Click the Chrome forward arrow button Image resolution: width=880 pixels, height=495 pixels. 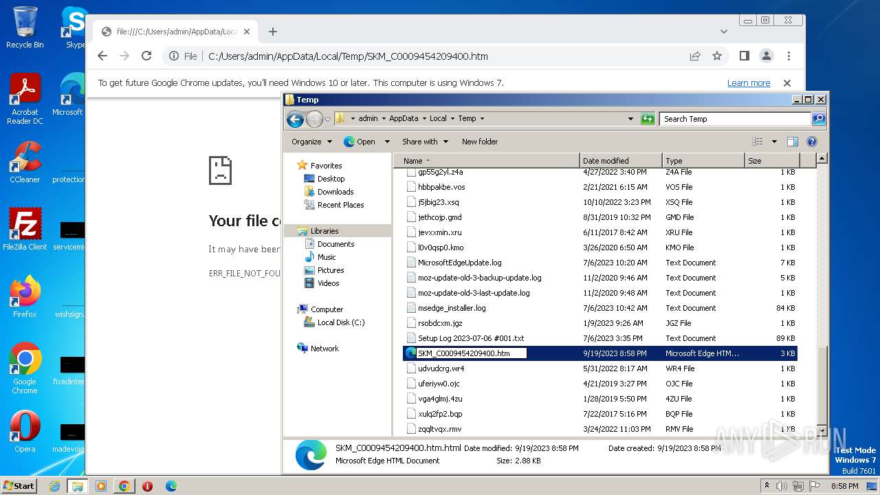click(x=124, y=56)
